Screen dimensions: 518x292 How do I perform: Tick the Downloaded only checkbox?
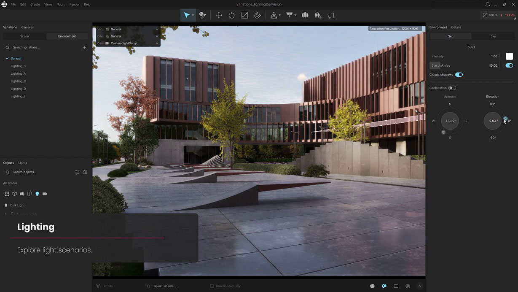point(212,286)
